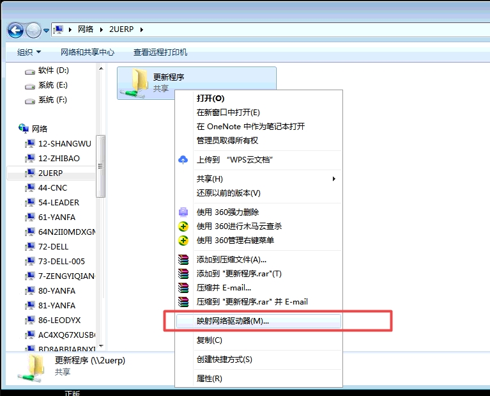This screenshot has width=490, height=396.
Task: Click the Forward navigation arrow button
Action: click(x=33, y=29)
